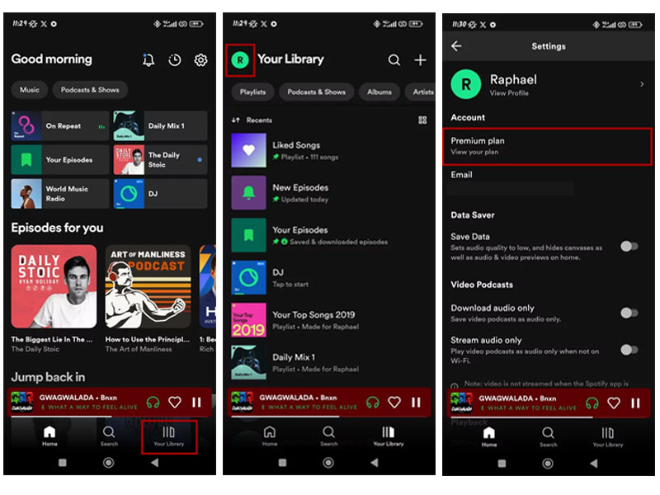
Task: Open Art of Manliness Podcast episode card
Action: click(x=148, y=286)
